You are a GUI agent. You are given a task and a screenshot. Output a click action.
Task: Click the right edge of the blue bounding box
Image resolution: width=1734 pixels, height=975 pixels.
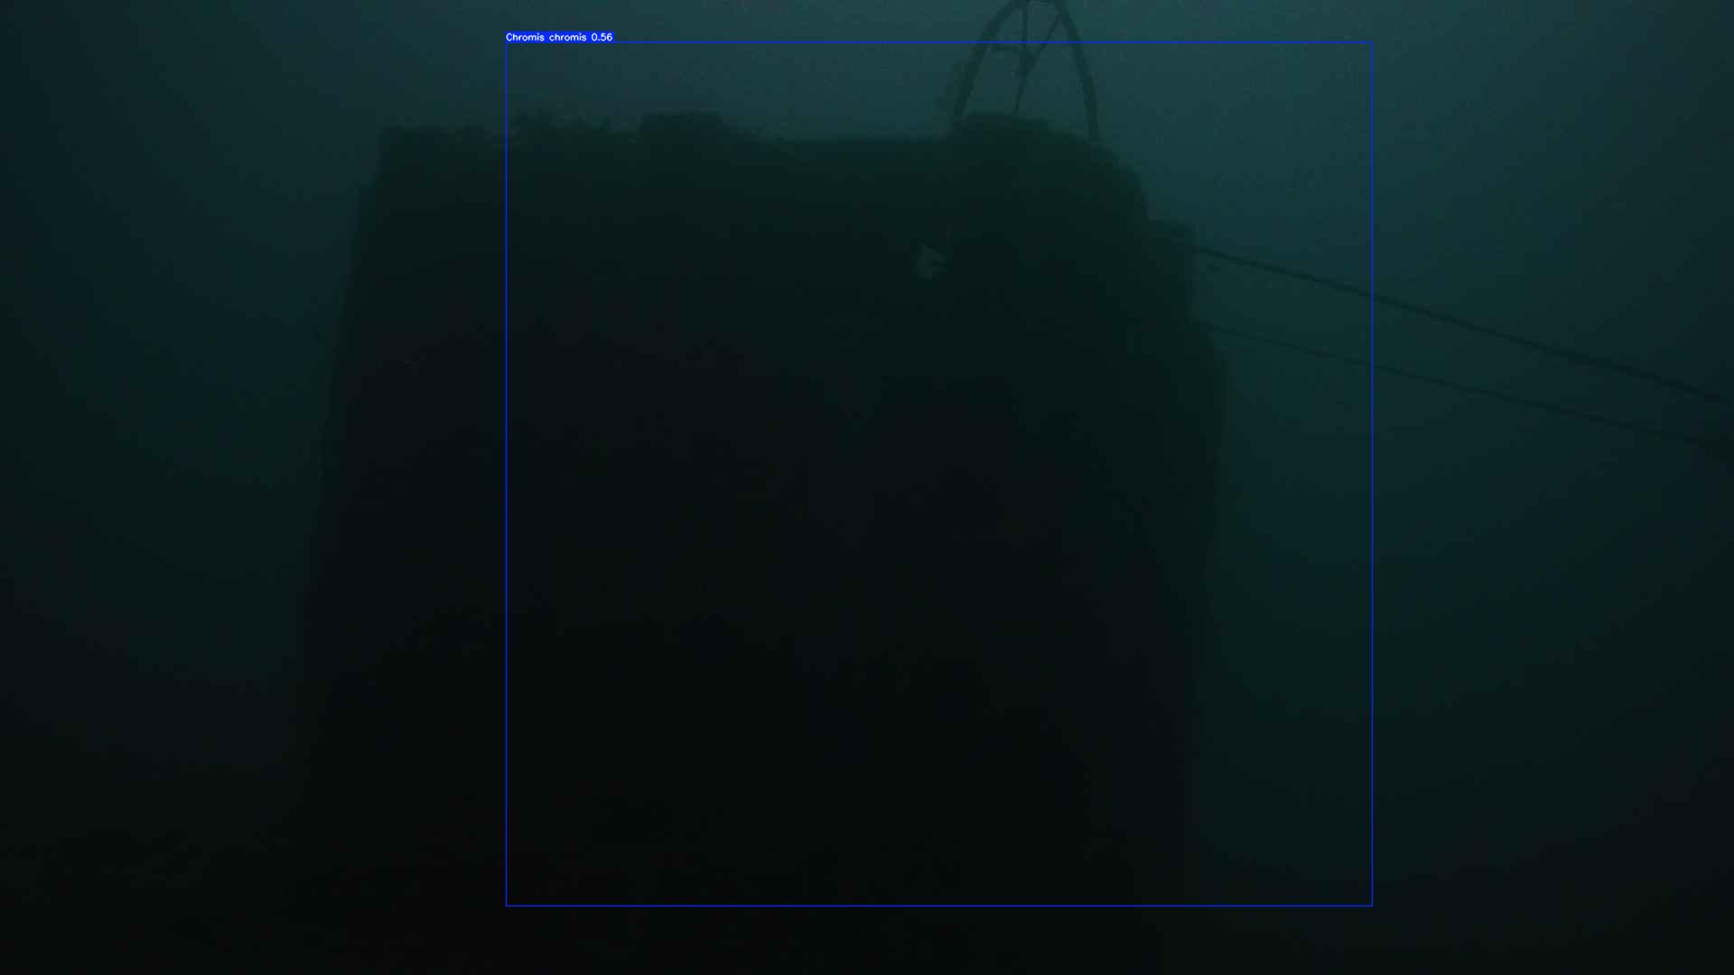click(x=1372, y=474)
